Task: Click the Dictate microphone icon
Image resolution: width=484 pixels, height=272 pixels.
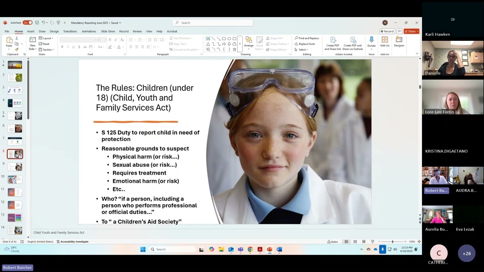Action: pos(371,40)
